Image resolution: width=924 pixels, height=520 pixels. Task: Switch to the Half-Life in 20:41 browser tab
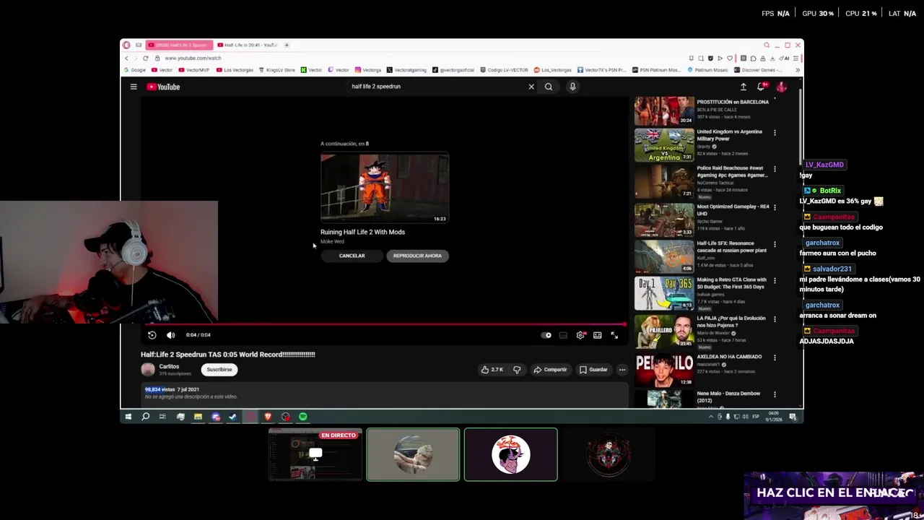[247, 45]
